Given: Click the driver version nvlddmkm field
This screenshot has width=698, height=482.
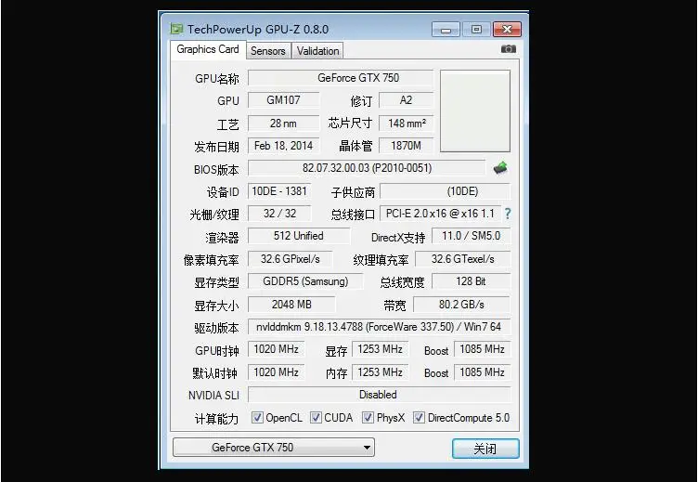Looking at the screenshot, I should point(379,327).
